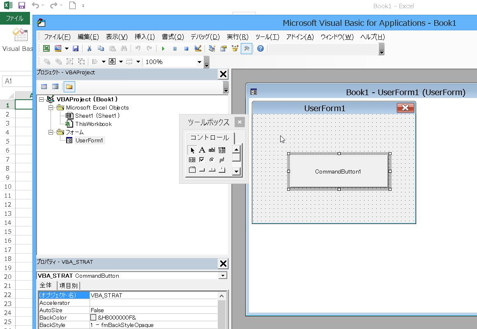The height and width of the screenshot is (329, 477).
Task: Select UserForm1 in project tree
Action: pyautogui.click(x=89, y=140)
